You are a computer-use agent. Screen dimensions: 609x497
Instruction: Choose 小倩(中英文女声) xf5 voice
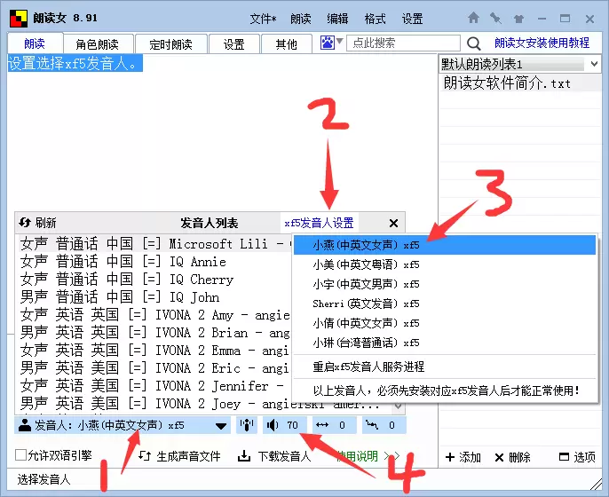tap(444, 323)
